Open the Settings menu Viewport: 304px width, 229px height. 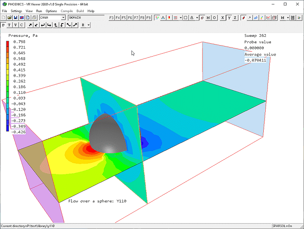click(x=16, y=11)
